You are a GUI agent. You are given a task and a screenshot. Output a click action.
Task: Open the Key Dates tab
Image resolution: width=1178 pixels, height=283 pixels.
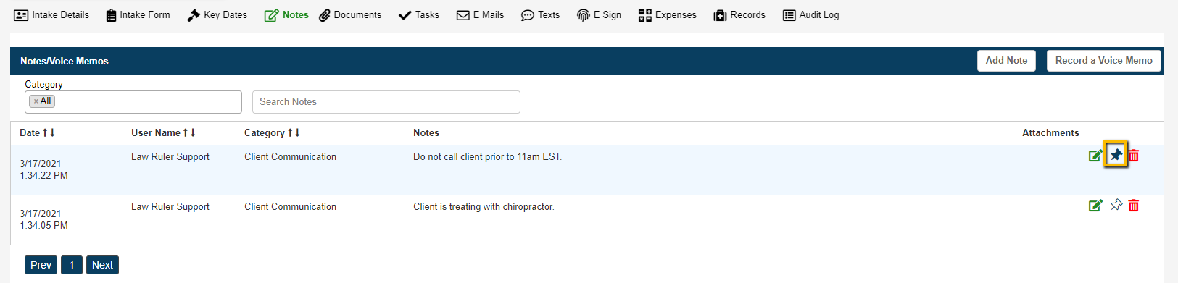click(x=217, y=14)
